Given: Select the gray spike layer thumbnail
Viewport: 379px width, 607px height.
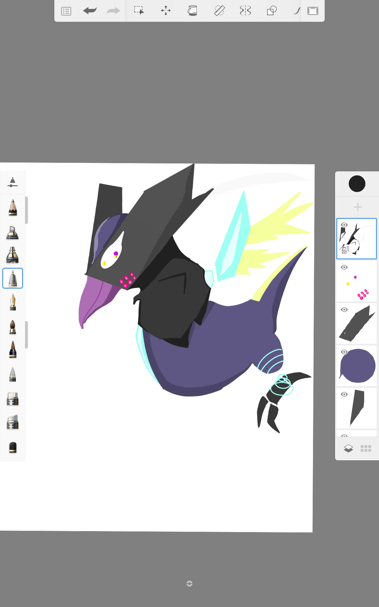Looking at the screenshot, I should click(x=357, y=408).
